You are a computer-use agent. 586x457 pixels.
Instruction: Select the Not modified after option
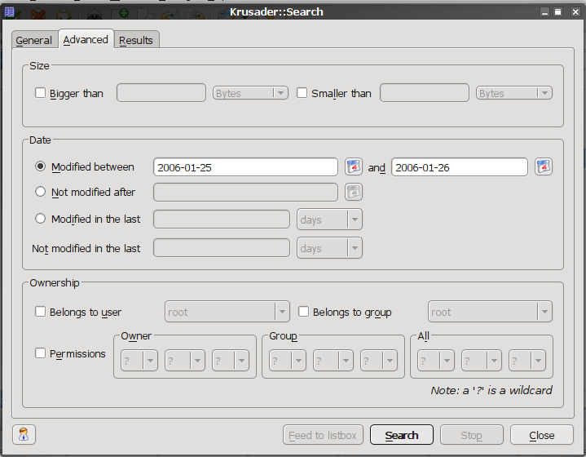click(41, 192)
